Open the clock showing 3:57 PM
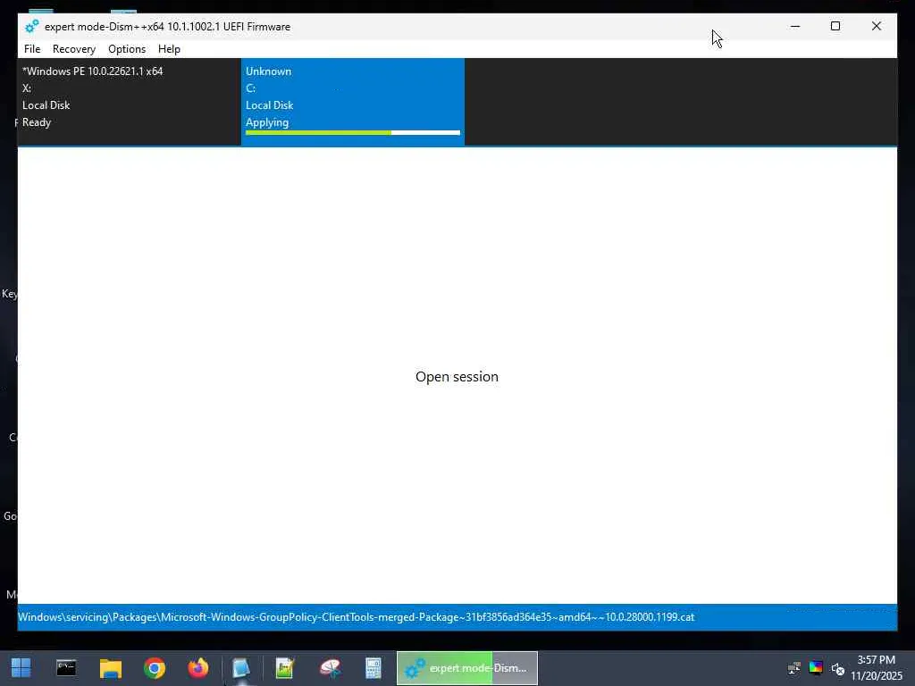The height and width of the screenshot is (686, 915). 876,668
